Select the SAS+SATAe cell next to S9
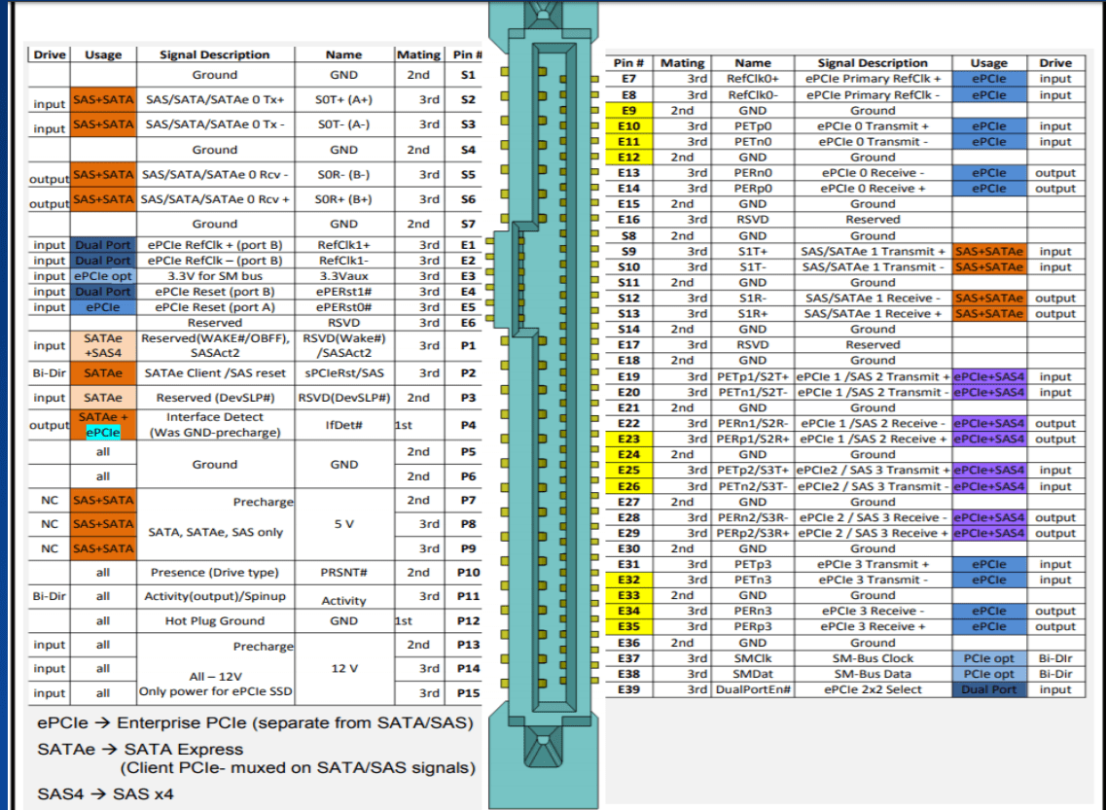 [989, 251]
